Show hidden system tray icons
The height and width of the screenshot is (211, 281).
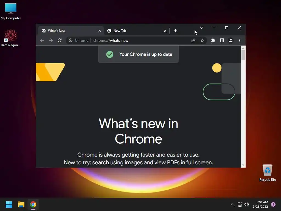point(232,204)
